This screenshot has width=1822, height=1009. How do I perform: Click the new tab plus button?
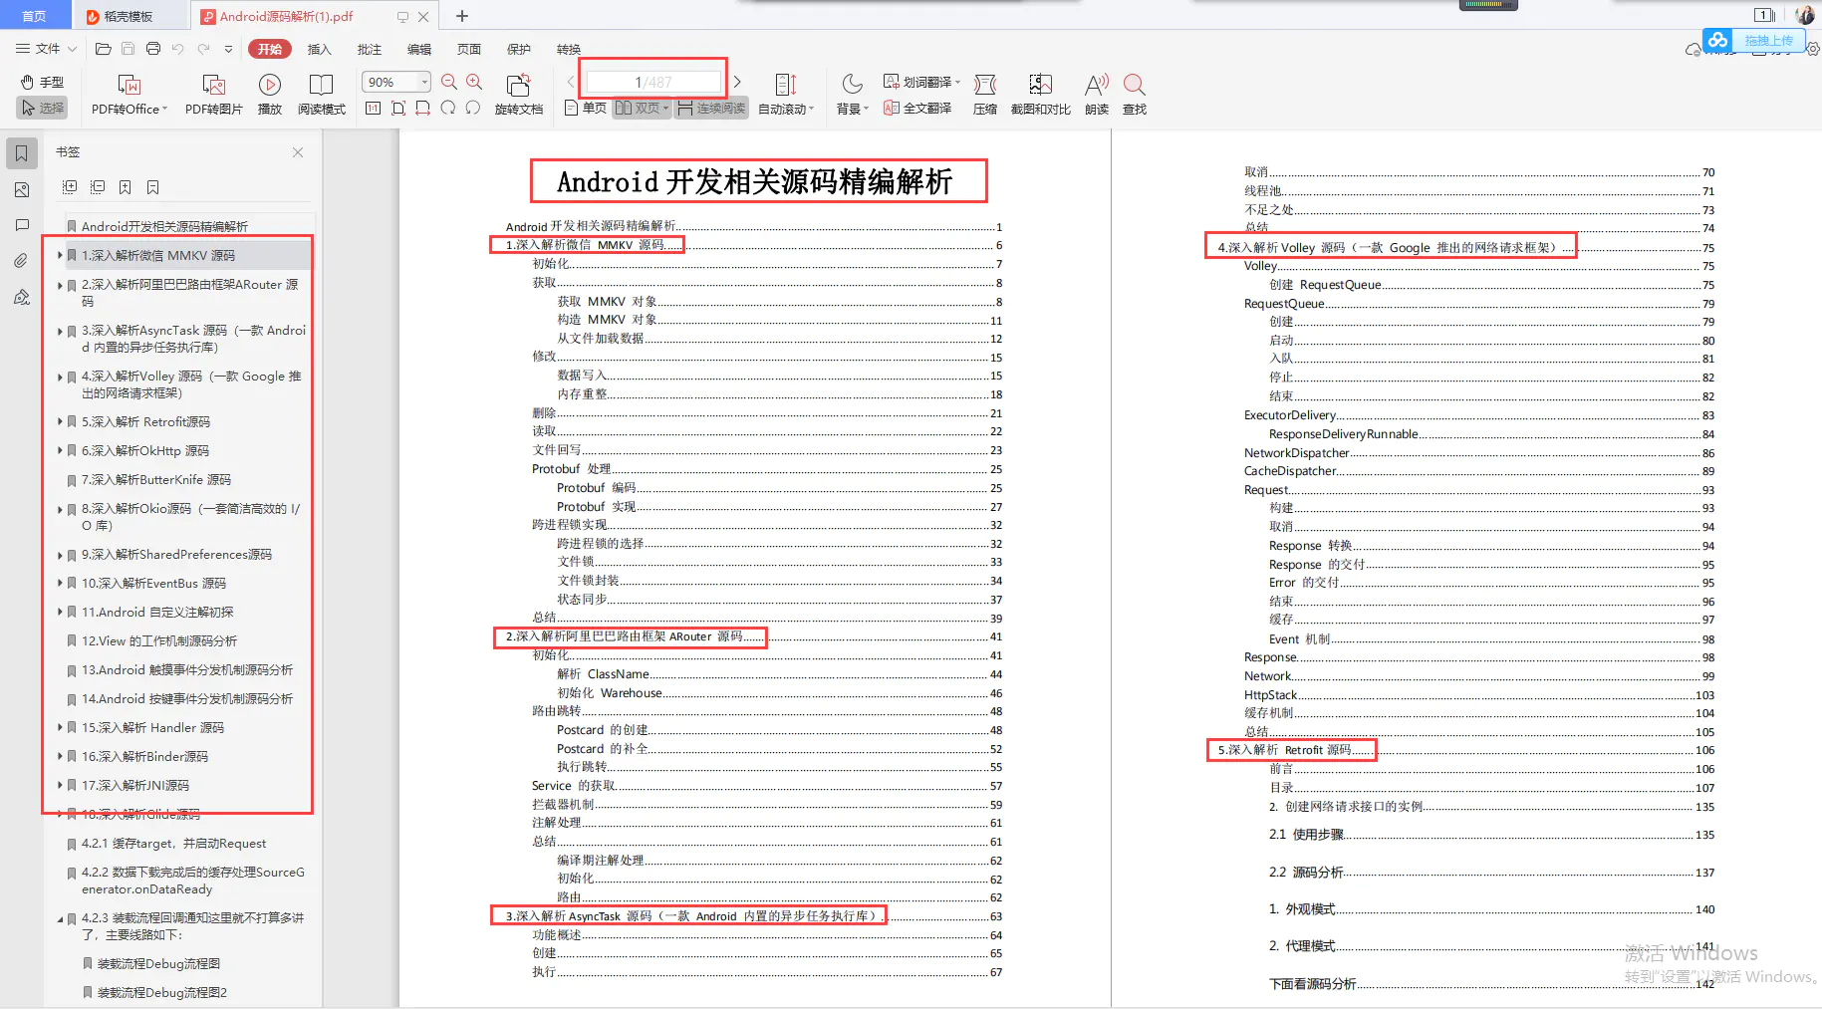click(x=462, y=16)
